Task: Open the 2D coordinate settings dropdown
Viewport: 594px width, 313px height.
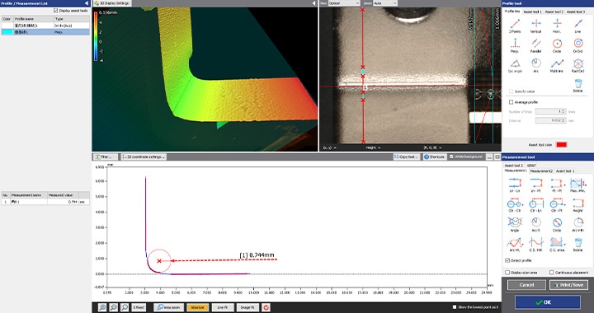Action: point(144,156)
